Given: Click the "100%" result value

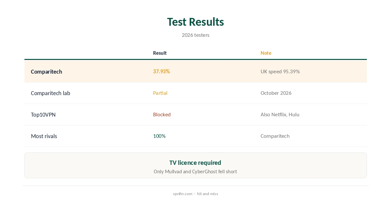Looking at the screenshot, I should click(159, 136).
